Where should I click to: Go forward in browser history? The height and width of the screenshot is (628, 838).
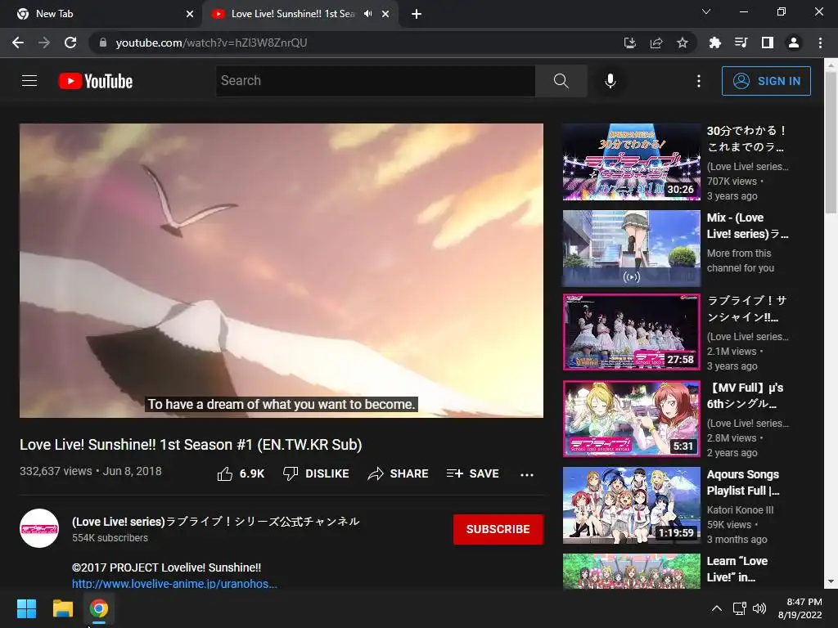click(x=44, y=43)
